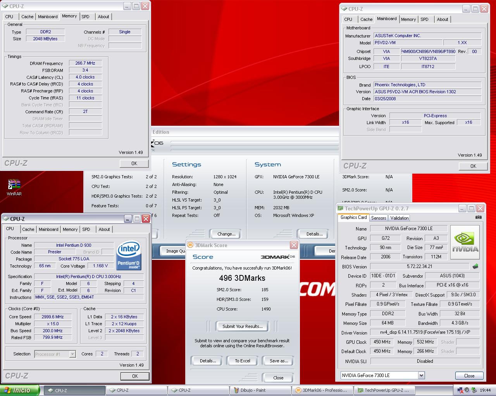Click Details button in 3DMark Score dialog

coord(208,361)
